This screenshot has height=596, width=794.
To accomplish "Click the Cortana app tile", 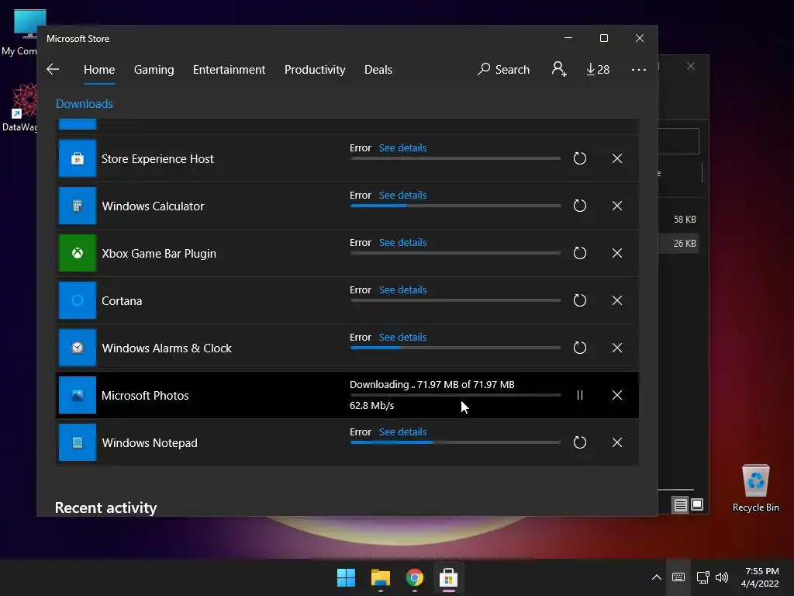I will [78, 300].
